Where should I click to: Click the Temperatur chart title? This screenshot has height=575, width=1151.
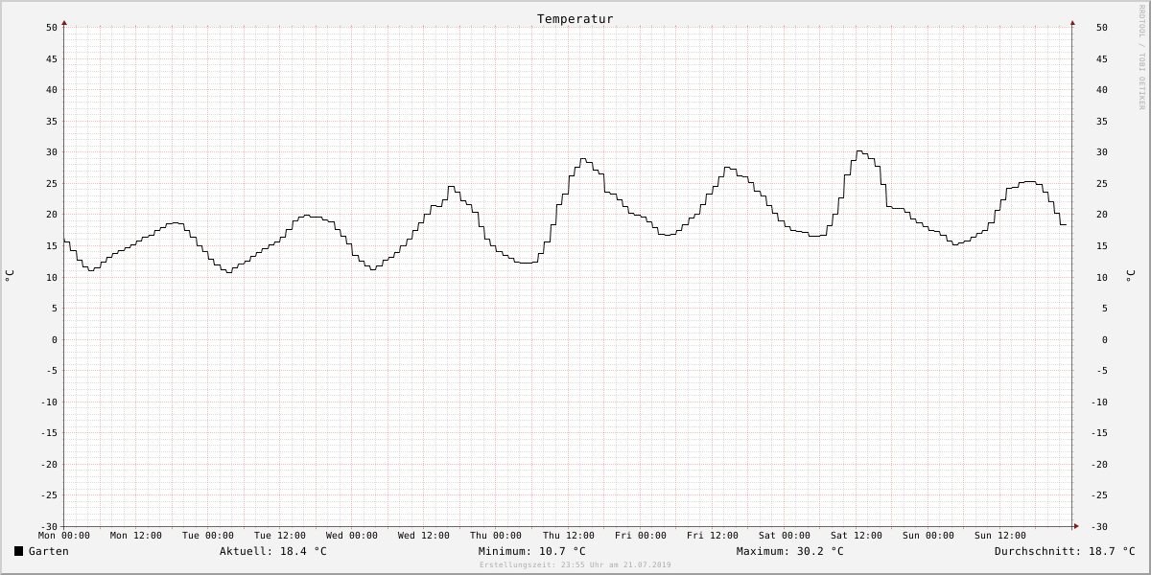(x=575, y=19)
